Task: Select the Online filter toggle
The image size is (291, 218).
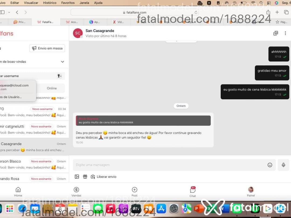Action: point(52,88)
